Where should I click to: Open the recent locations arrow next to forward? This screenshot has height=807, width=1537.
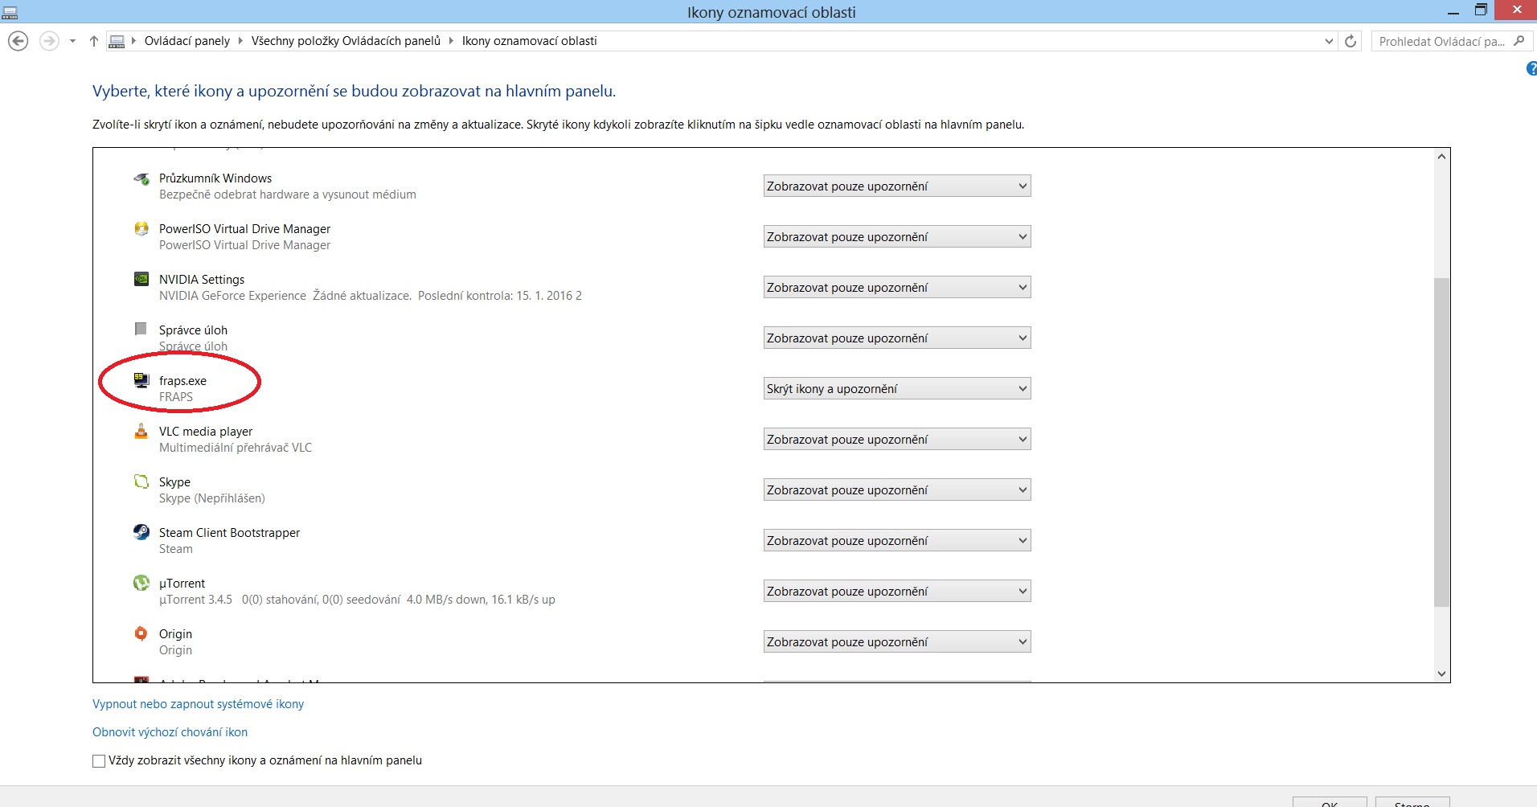(72, 41)
